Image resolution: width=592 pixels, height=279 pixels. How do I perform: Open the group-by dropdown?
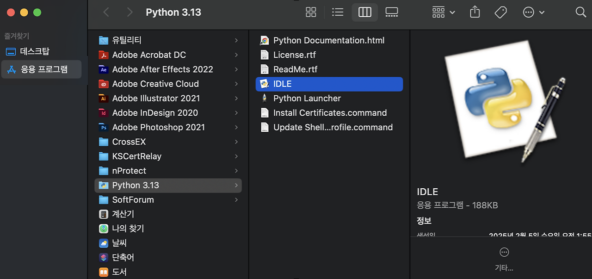click(443, 12)
